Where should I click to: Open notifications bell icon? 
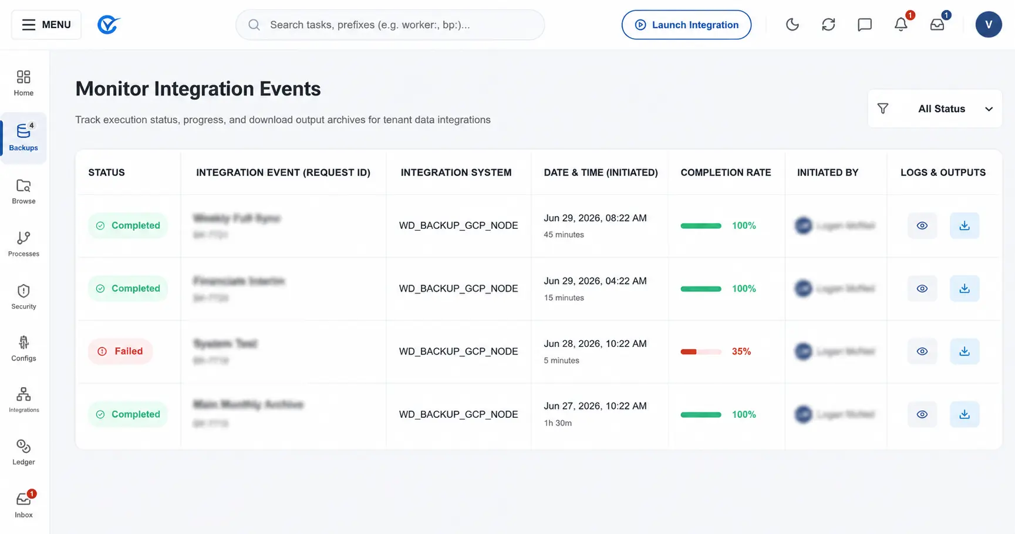pos(901,25)
